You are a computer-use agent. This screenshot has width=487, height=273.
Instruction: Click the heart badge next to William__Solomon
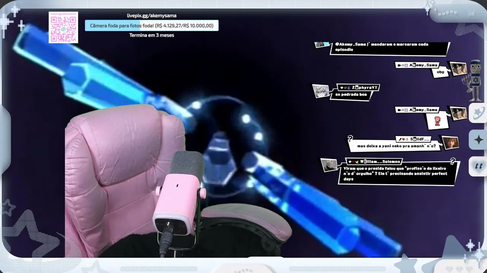tap(350, 162)
